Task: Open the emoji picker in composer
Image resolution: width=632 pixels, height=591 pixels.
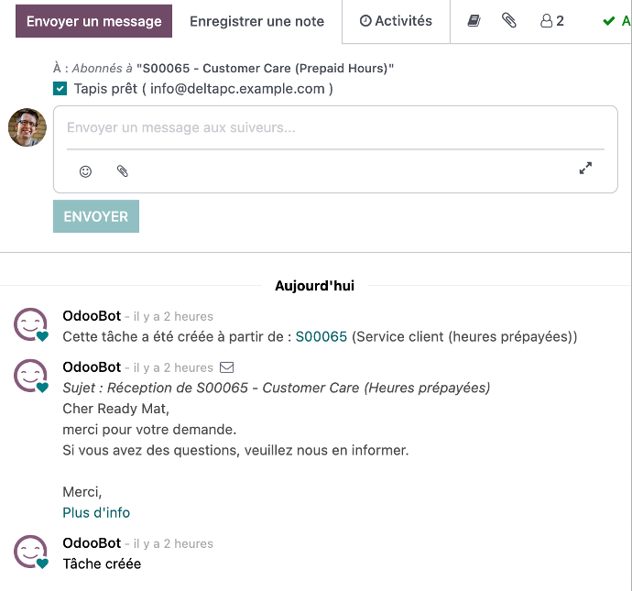Action: tap(86, 170)
